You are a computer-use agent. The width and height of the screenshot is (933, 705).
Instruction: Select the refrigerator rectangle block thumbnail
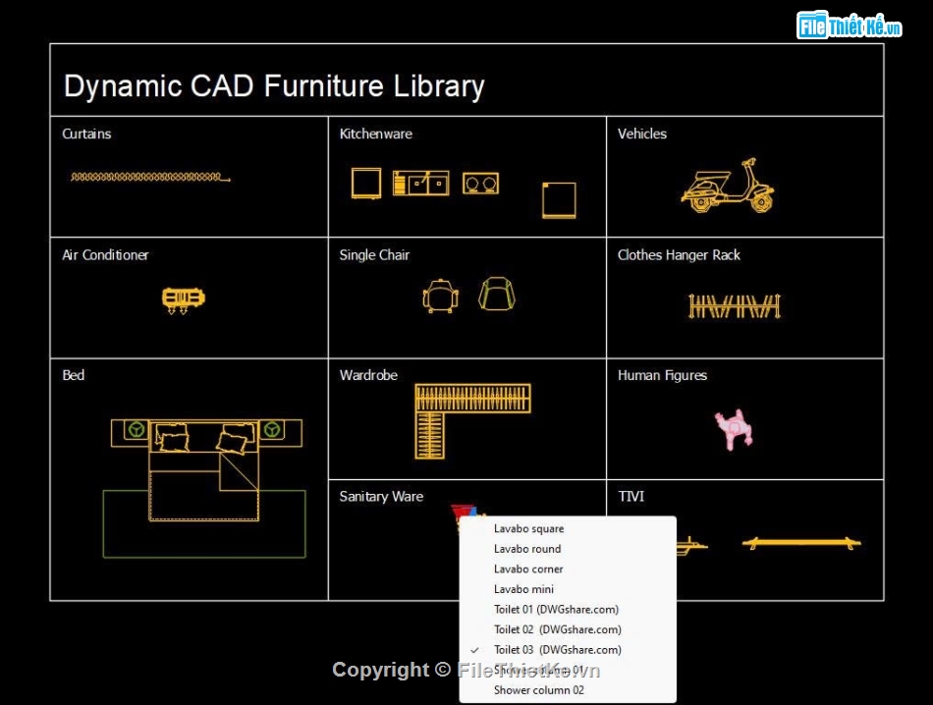click(x=559, y=199)
